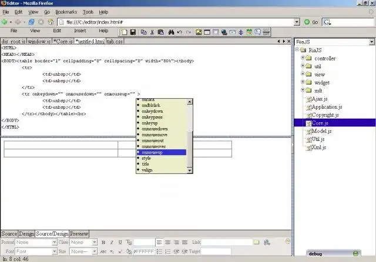This screenshot has height=262, width=376.
Task: Expand the widget folder
Action: 303,82
